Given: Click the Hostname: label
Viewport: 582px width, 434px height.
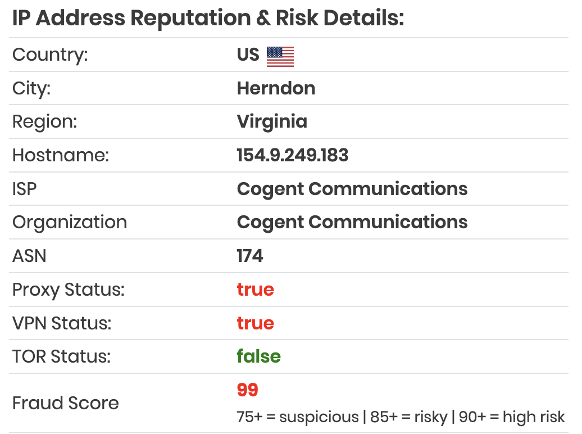Looking at the screenshot, I should point(61,155).
